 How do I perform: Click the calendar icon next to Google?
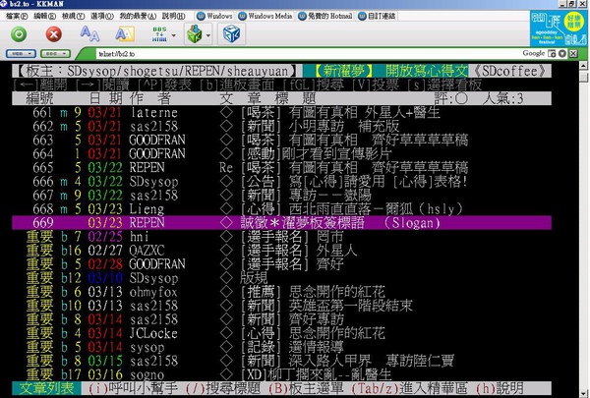point(552,53)
